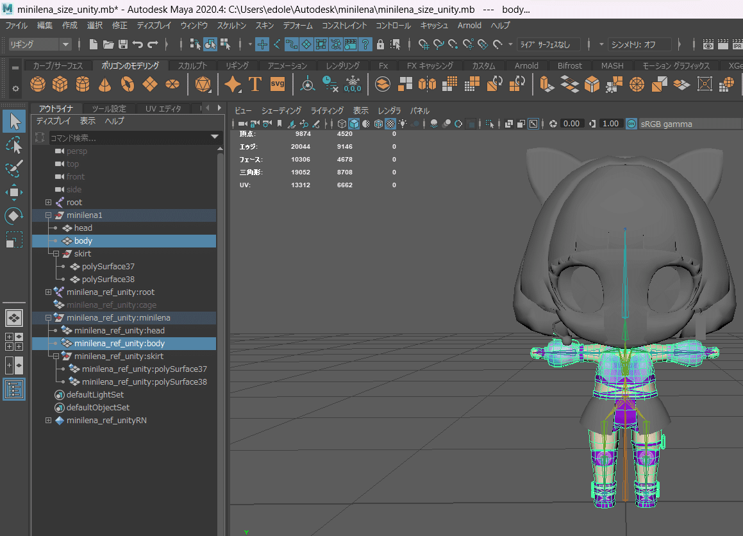The height and width of the screenshot is (536, 743).
Task: Open the Arnold menu
Action: coord(470,26)
